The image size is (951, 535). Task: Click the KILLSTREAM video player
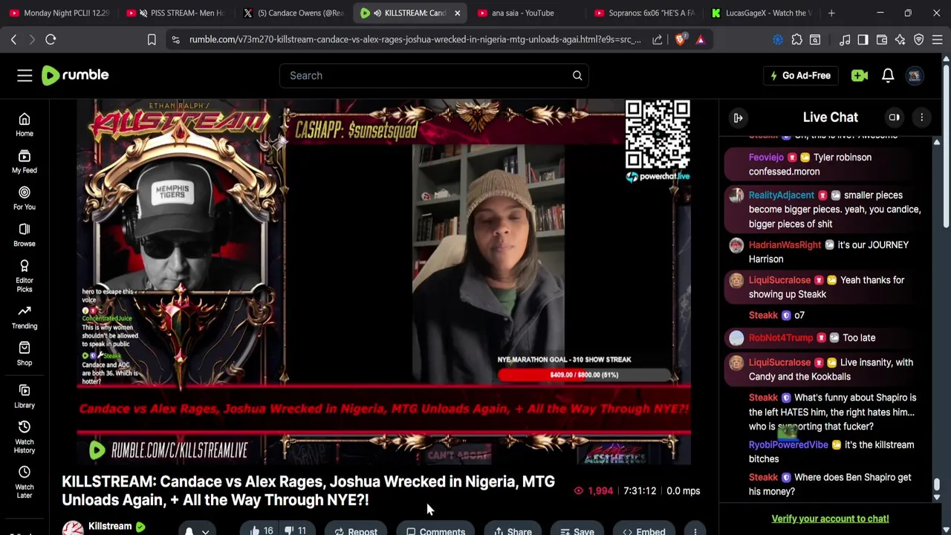(x=383, y=281)
